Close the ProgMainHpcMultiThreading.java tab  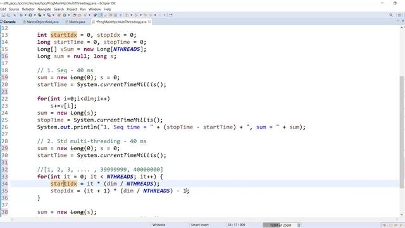(149, 22)
